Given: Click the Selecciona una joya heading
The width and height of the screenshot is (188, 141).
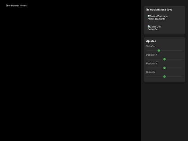Looking at the screenshot, I should pyautogui.click(x=159, y=10).
